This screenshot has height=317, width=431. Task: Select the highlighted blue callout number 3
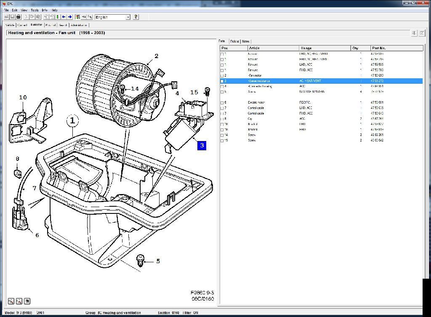coord(202,145)
